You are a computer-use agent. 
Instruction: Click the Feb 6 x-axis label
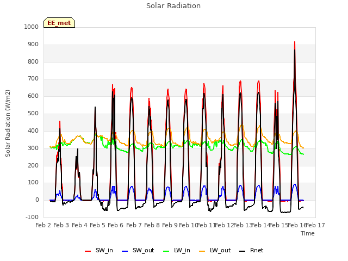[116, 225]
